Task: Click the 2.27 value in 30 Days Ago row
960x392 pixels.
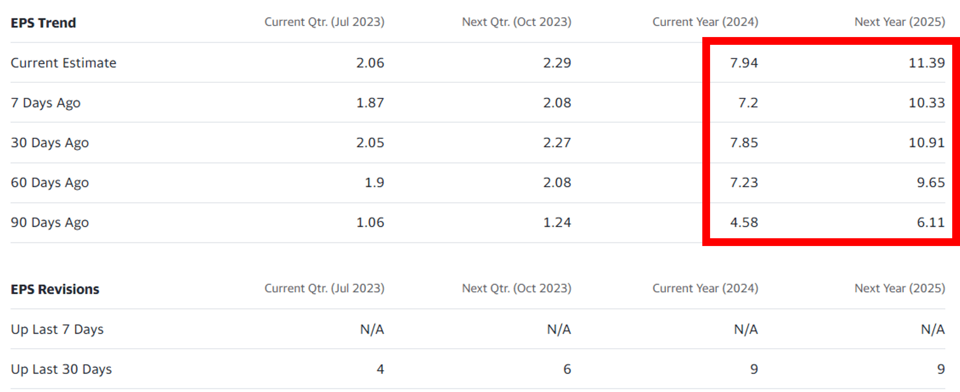Action: (557, 143)
